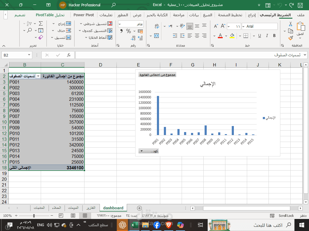
Task: Toggle Center horizontal alignment
Action: [197, 35]
